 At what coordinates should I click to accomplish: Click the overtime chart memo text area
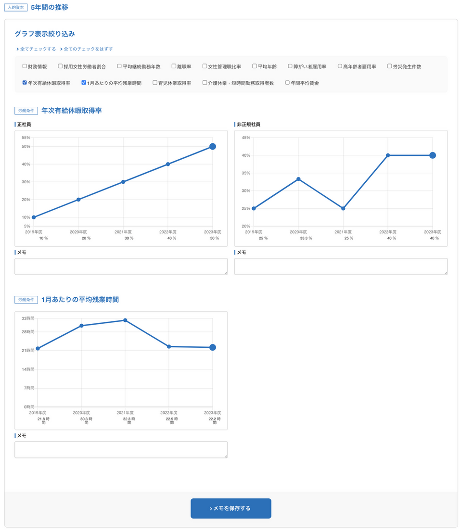121,450
